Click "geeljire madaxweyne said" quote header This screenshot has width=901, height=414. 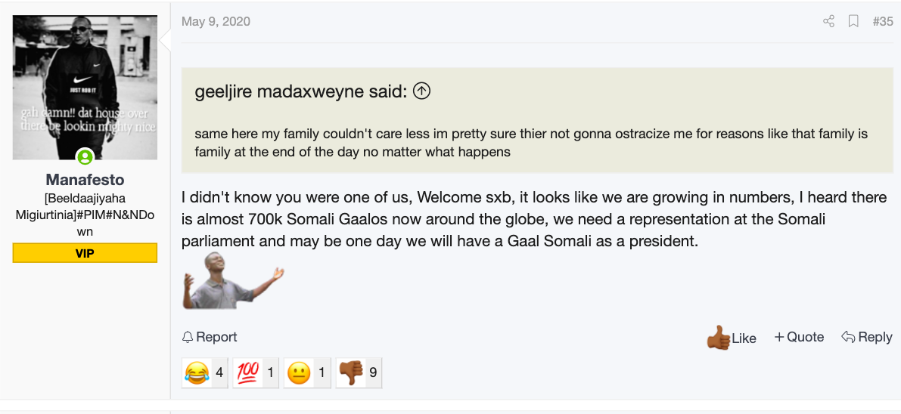301,91
